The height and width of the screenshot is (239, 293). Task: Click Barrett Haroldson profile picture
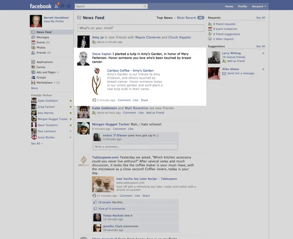click(36, 21)
